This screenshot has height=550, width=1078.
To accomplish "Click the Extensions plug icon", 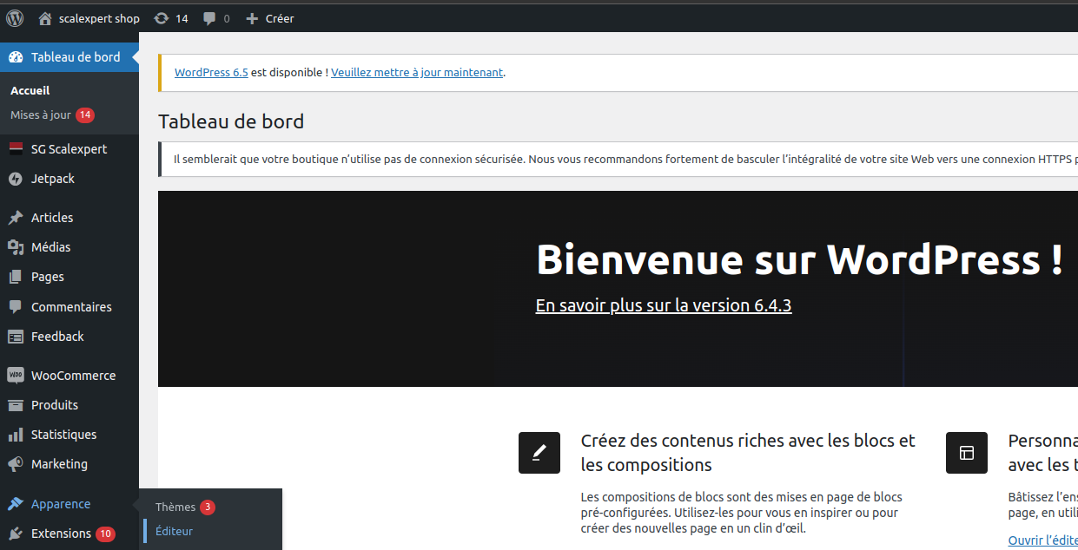I will 16,534.
